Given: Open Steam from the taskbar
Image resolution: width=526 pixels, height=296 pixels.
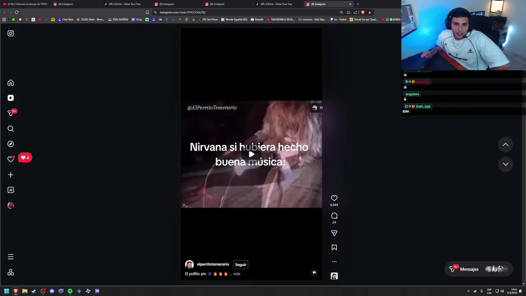Looking at the screenshot, I should [x=34, y=291].
